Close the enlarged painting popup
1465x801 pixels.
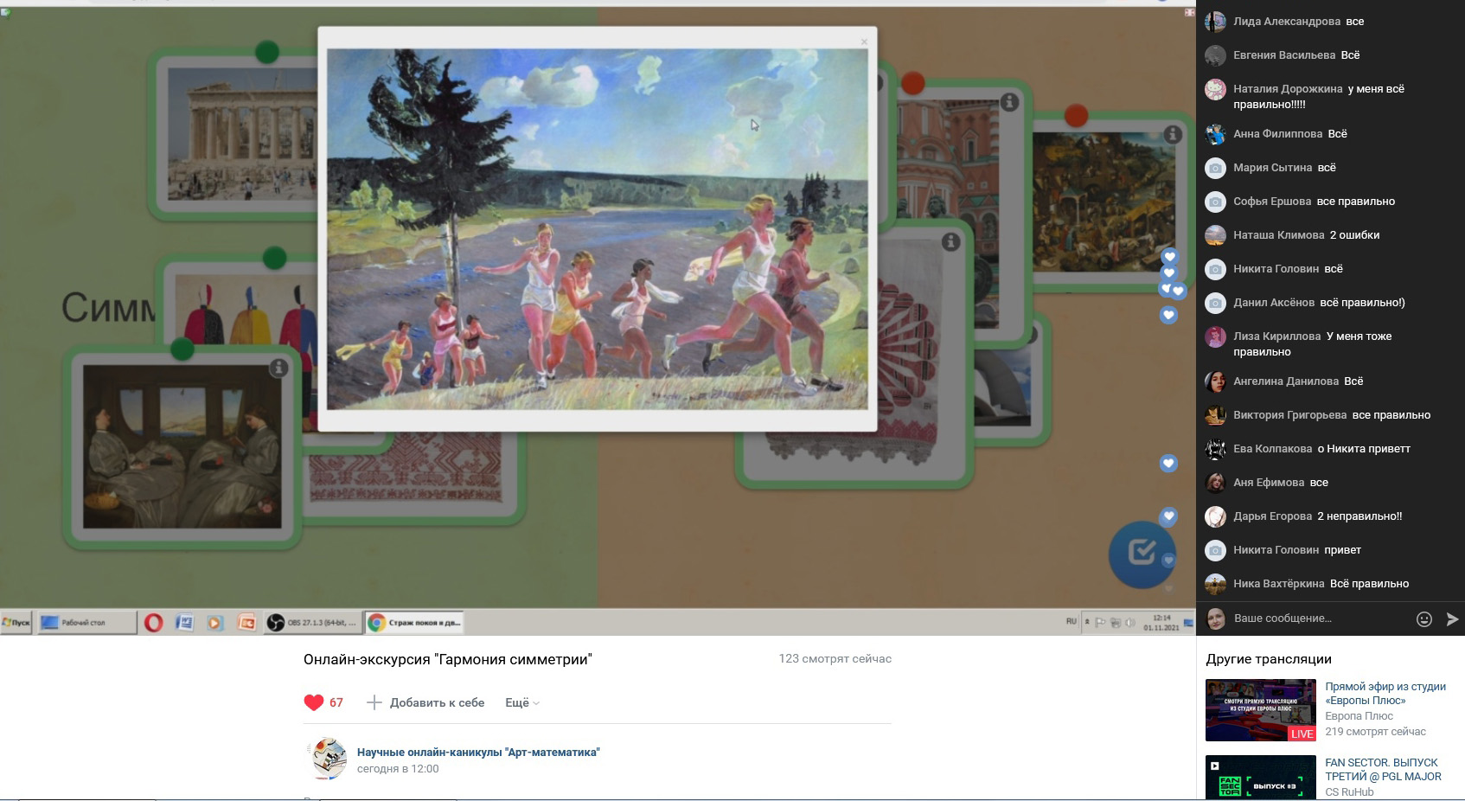pyautogui.click(x=863, y=42)
